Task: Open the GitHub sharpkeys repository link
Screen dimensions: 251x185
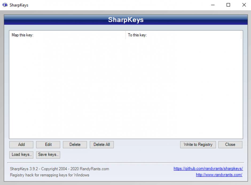Action: pos(208,169)
